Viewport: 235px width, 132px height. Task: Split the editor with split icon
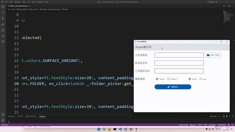229,6
